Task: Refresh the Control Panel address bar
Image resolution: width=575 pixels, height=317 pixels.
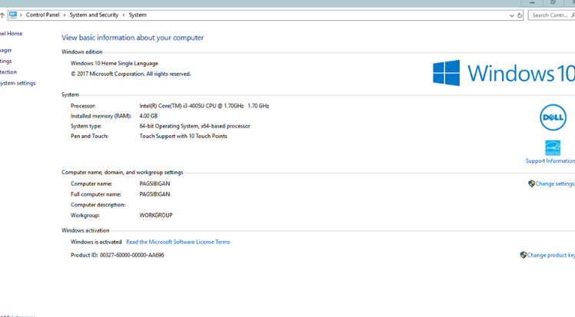Action: click(x=520, y=15)
